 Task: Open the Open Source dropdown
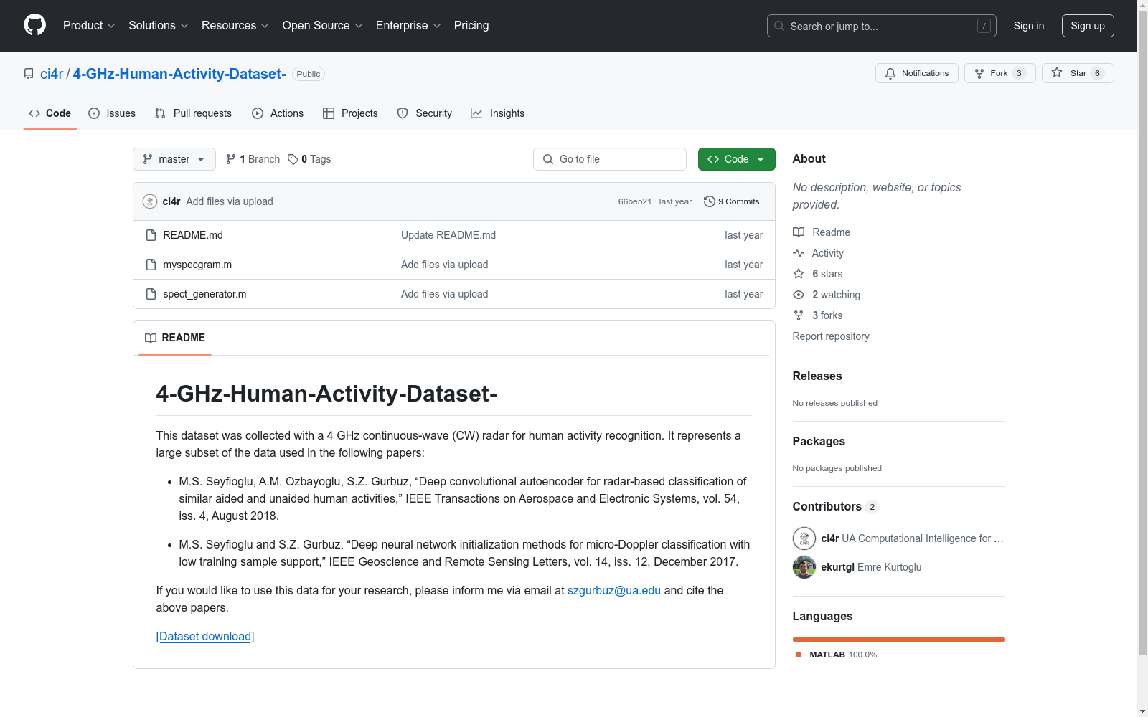(323, 25)
